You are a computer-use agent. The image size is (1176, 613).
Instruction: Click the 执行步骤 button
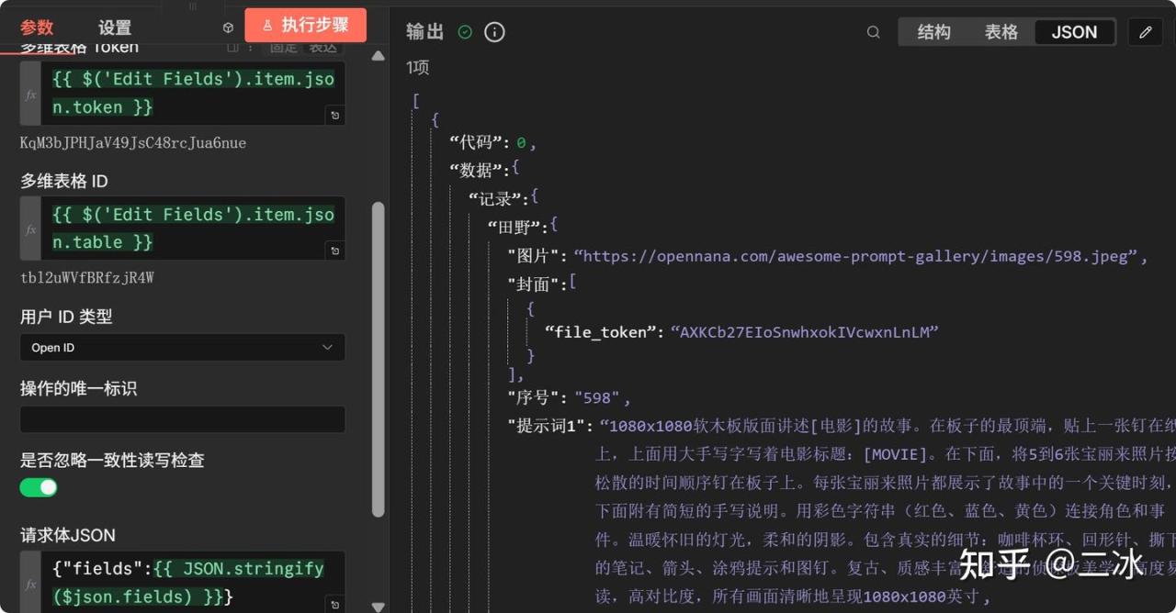[306, 26]
